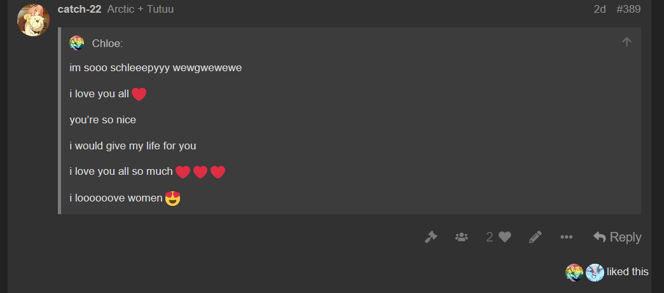Open the 2d post timestamp link
Viewport: 664px width, 293px height.
click(x=600, y=9)
